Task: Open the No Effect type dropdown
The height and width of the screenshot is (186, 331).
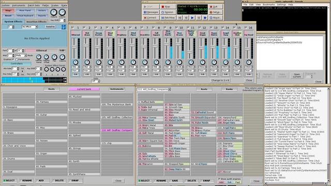Action: [30, 27]
